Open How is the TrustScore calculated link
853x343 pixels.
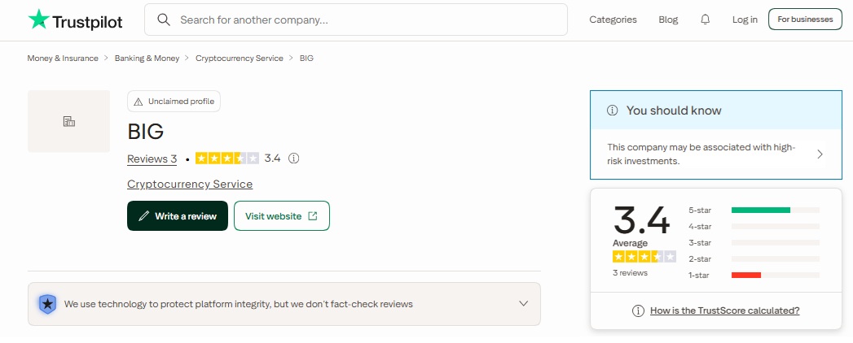point(724,311)
